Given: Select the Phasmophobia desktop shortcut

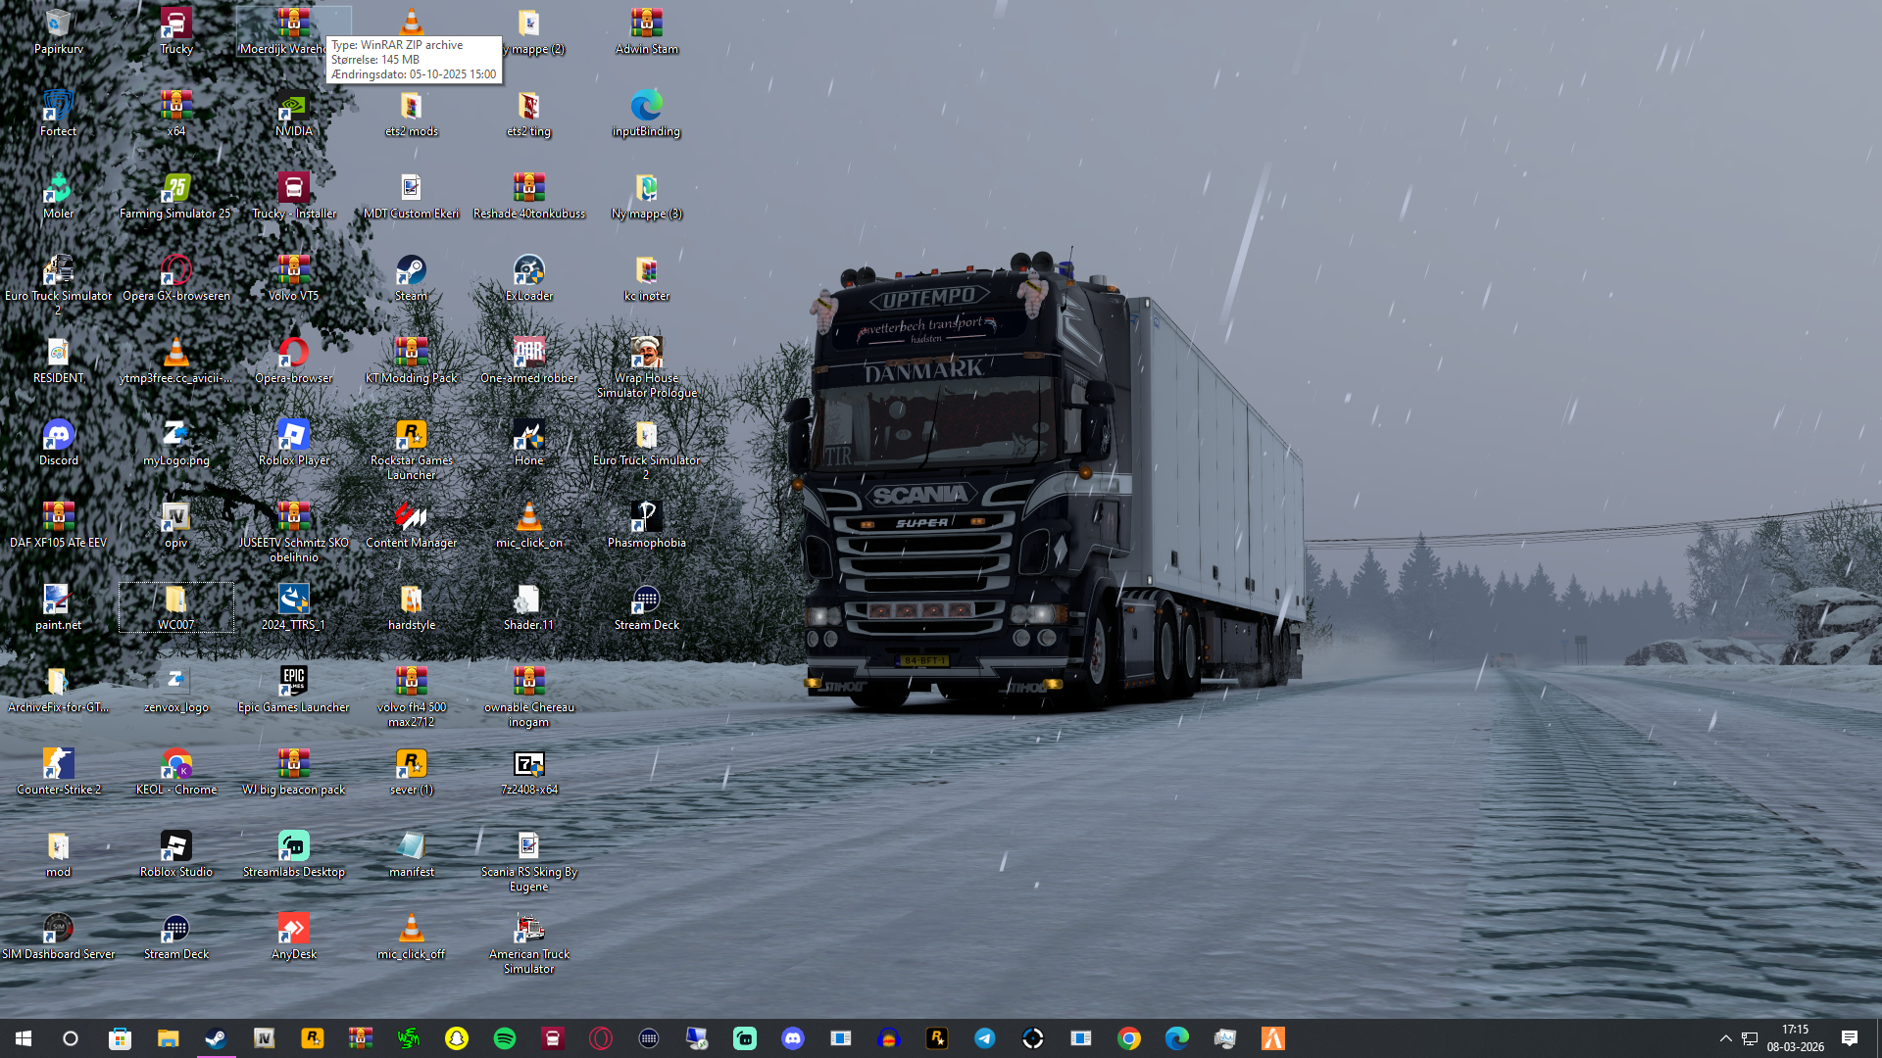Looking at the screenshot, I should tap(646, 518).
